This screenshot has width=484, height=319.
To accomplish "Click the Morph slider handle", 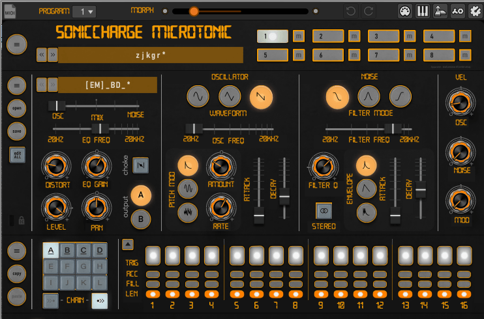I will click(194, 12).
